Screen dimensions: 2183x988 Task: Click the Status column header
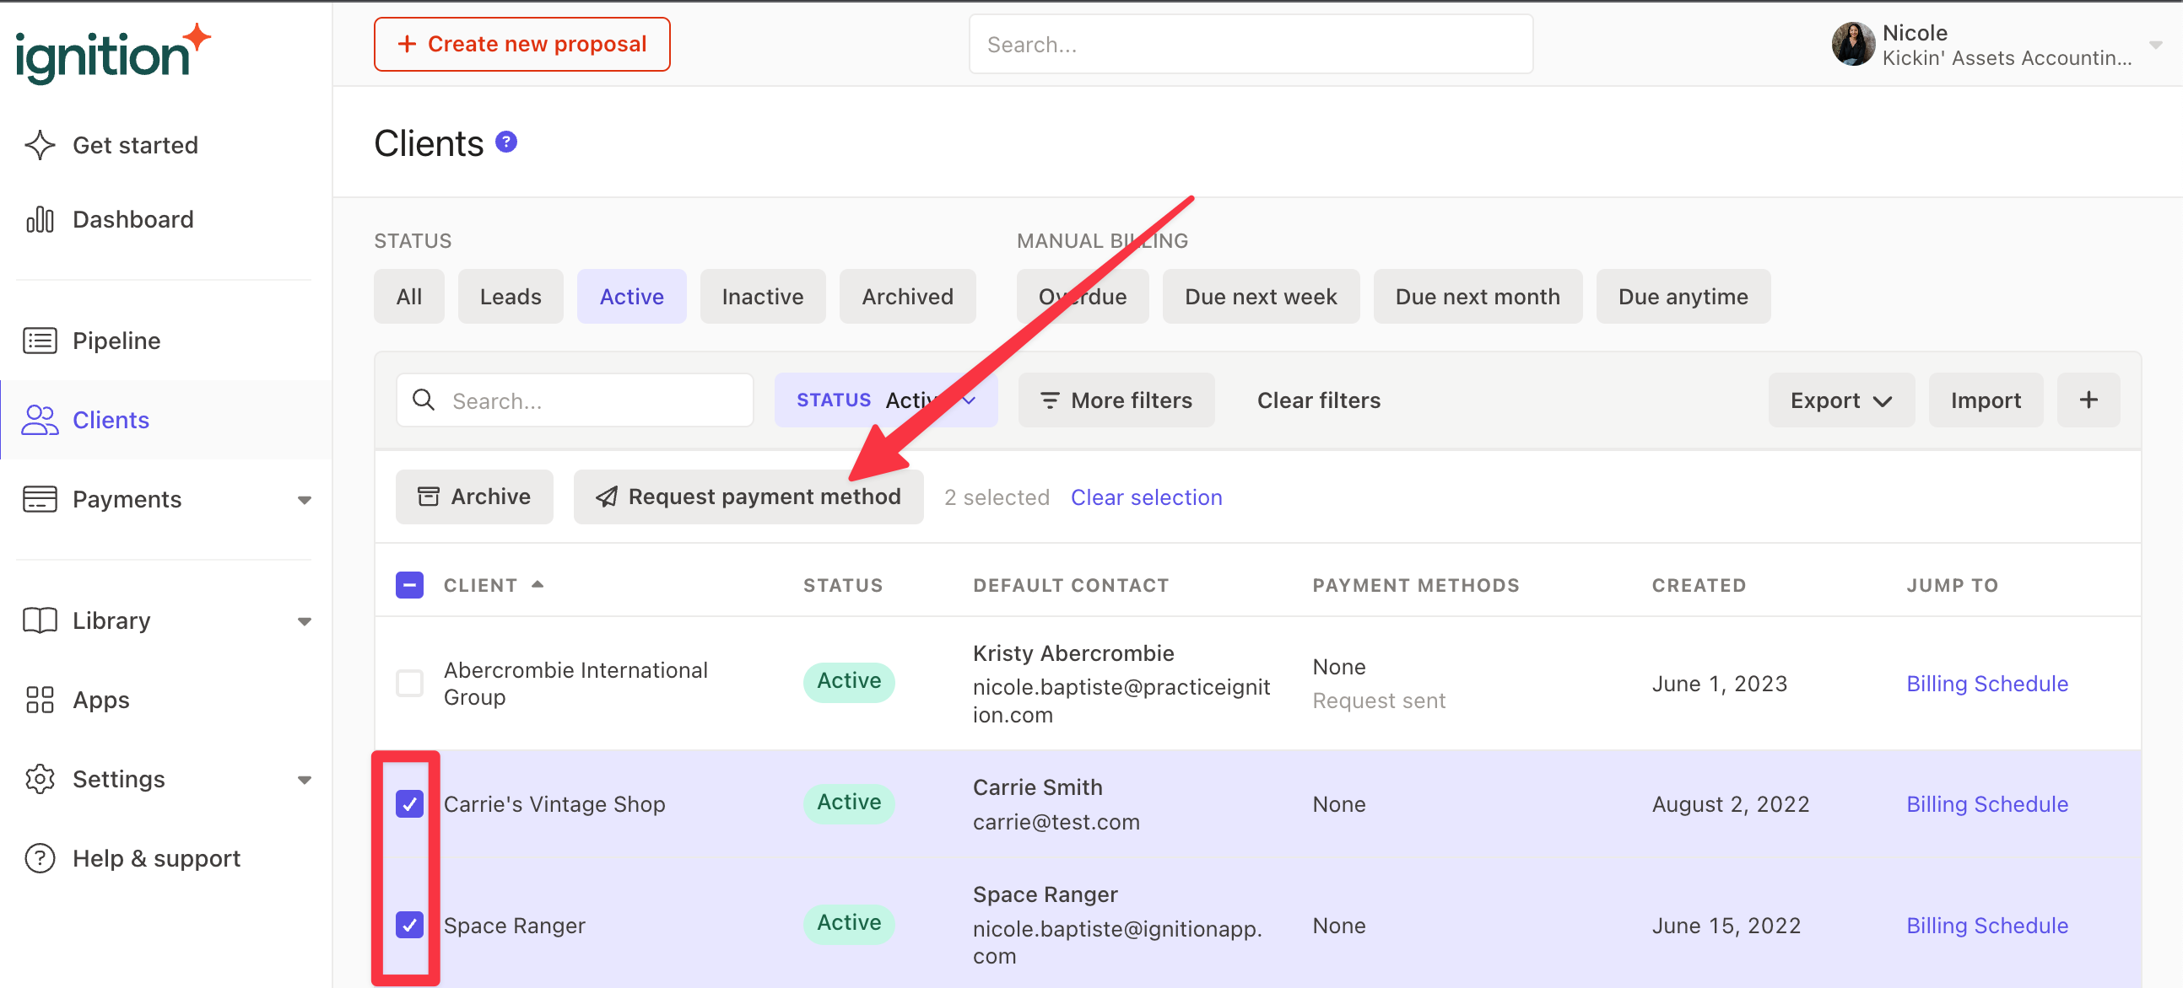(842, 585)
